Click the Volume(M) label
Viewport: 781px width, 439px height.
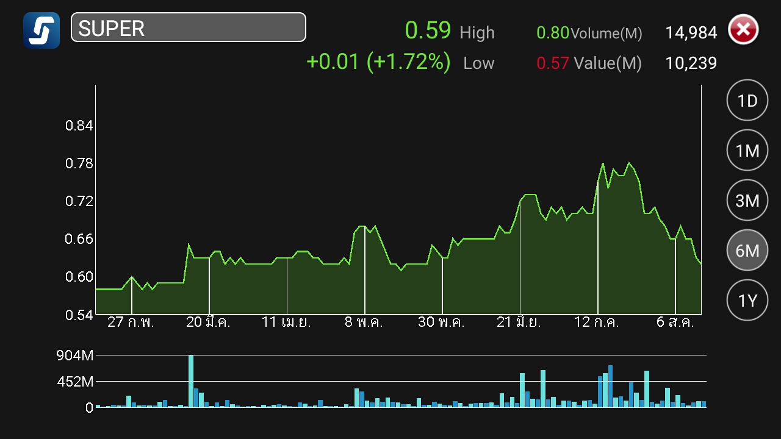coord(606,34)
